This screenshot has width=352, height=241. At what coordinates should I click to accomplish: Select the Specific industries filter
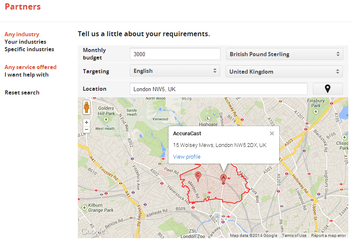[30, 50]
